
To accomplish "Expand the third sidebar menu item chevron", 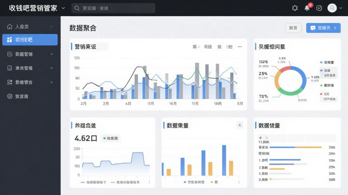I will [x=52, y=54].
